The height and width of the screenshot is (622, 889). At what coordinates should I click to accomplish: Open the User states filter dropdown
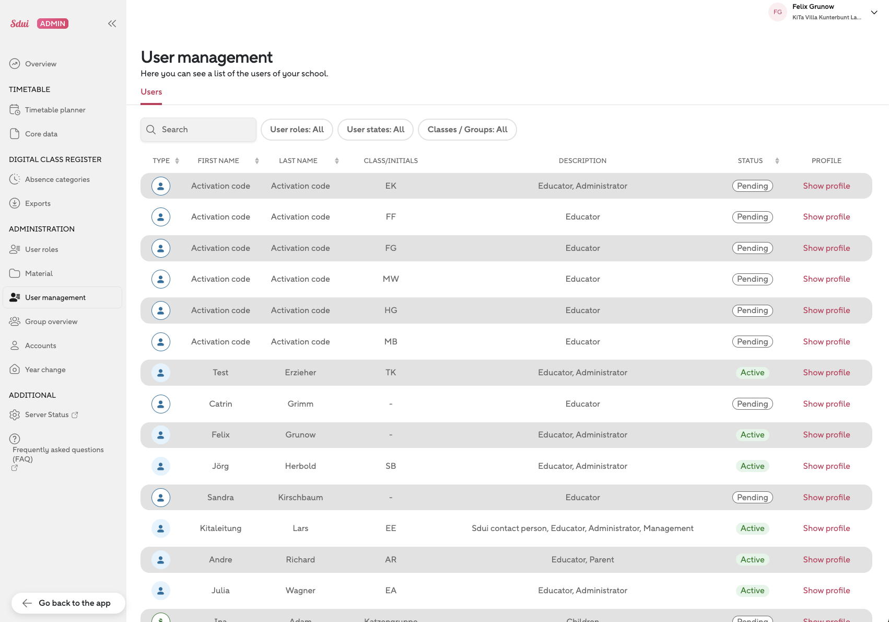click(x=376, y=130)
